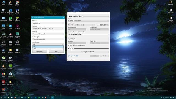Click the Download button in ISO dialog
Screen dimensions: 176x99
[40, 51]
